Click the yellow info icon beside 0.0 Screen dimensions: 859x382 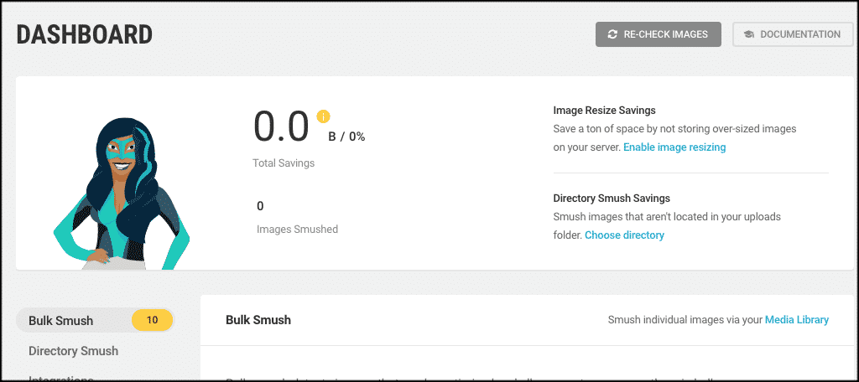[323, 116]
